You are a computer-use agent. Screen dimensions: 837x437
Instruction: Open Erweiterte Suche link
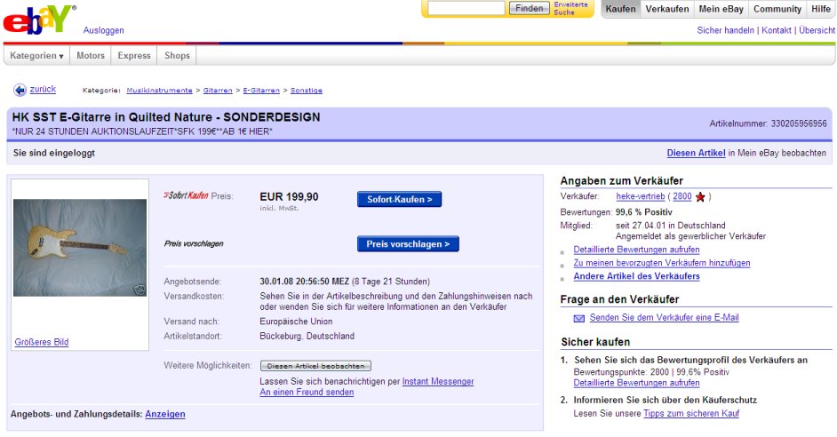(x=570, y=8)
